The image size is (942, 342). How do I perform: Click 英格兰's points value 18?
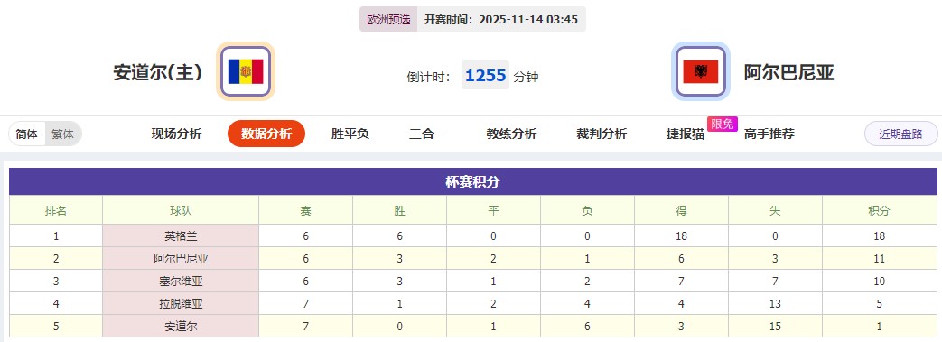click(880, 236)
